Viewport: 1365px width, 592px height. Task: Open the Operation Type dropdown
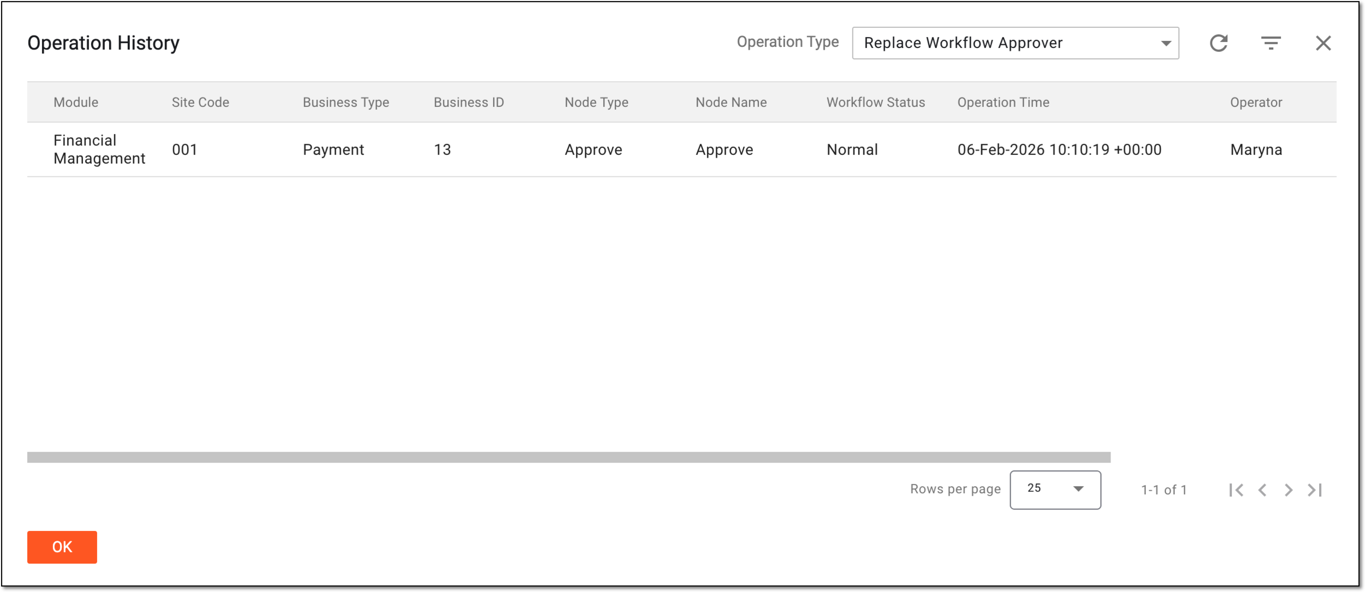click(1016, 43)
